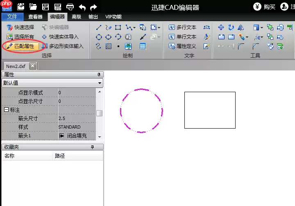Click the save icon in title bar
Screen dimensions: 295x206
(x=46, y=7)
